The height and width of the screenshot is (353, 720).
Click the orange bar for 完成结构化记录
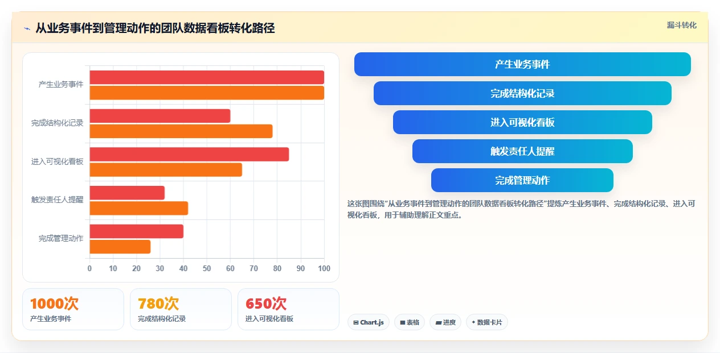click(x=181, y=131)
